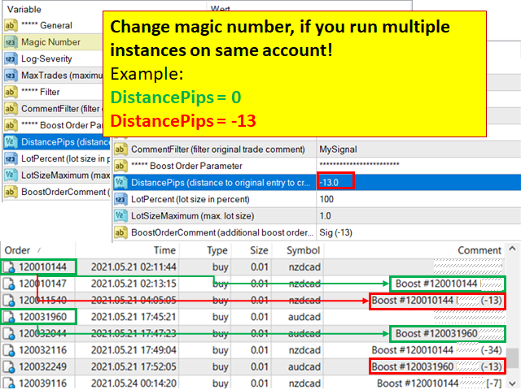
Task: Click the order icon for 120010144
Action: 10,266
